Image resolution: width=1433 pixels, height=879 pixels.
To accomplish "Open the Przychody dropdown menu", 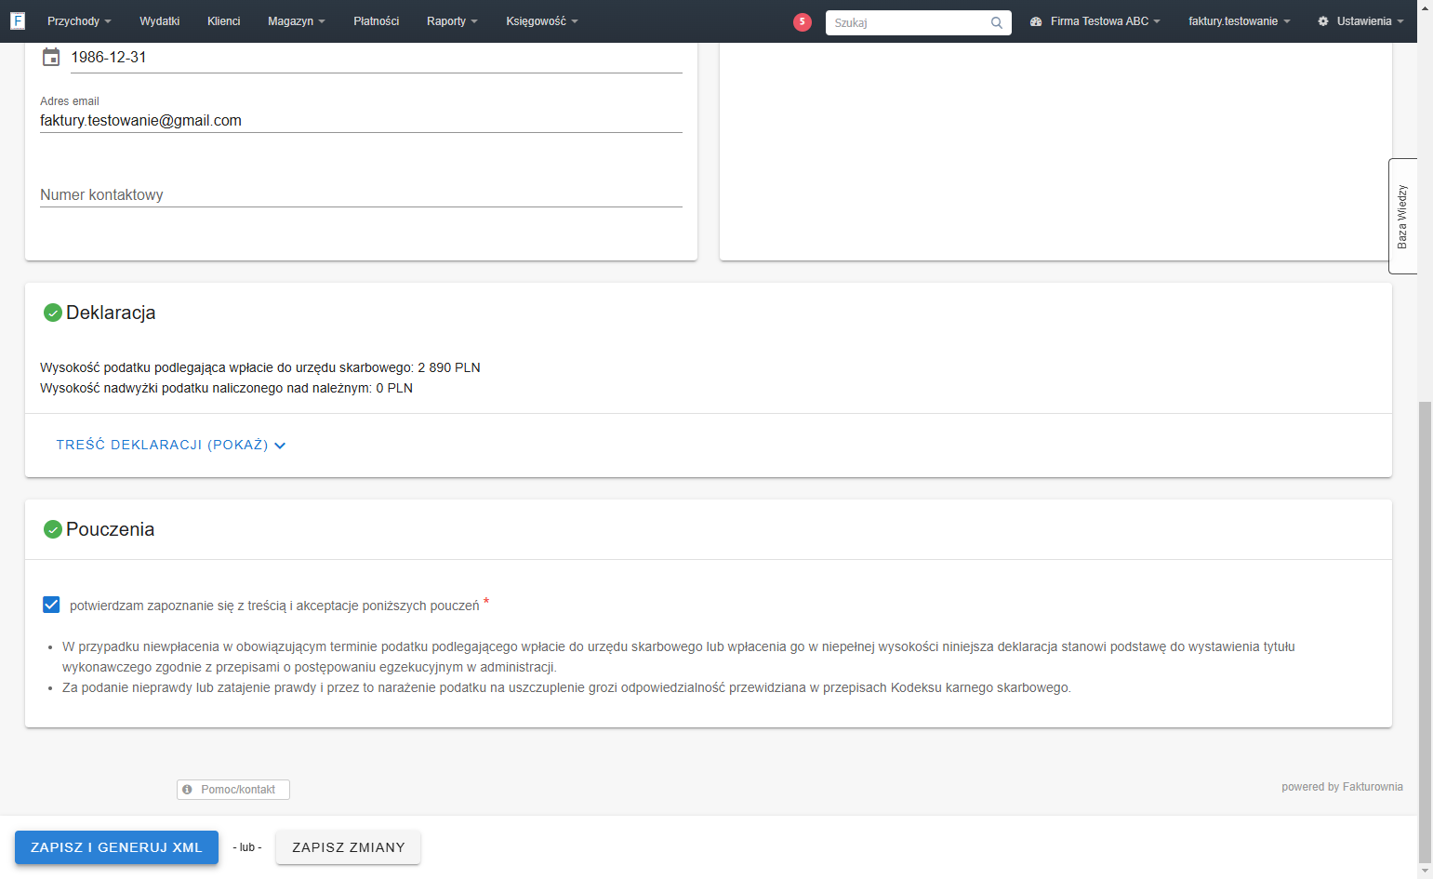I will pyautogui.click(x=79, y=21).
